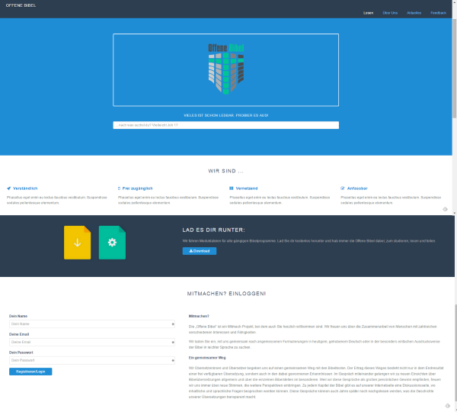Image resolution: width=457 pixels, height=412 pixels.
Task: Click the green settings gear file icon
Action: pyautogui.click(x=112, y=243)
